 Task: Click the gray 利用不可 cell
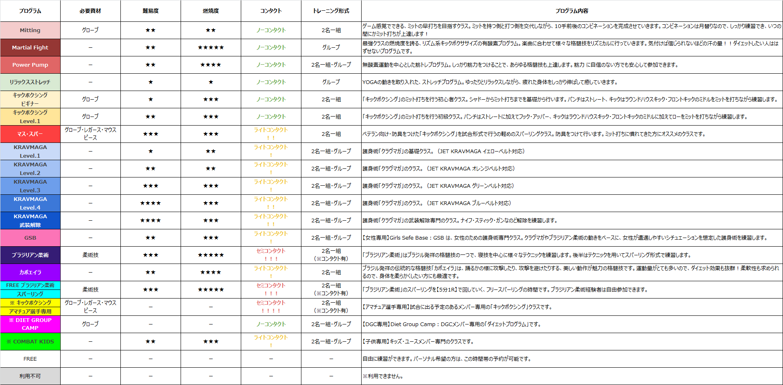click(30, 376)
